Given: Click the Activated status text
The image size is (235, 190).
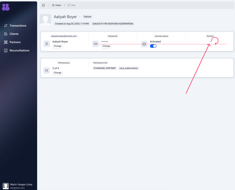Looking at the screenshot, I should (155, 42).
